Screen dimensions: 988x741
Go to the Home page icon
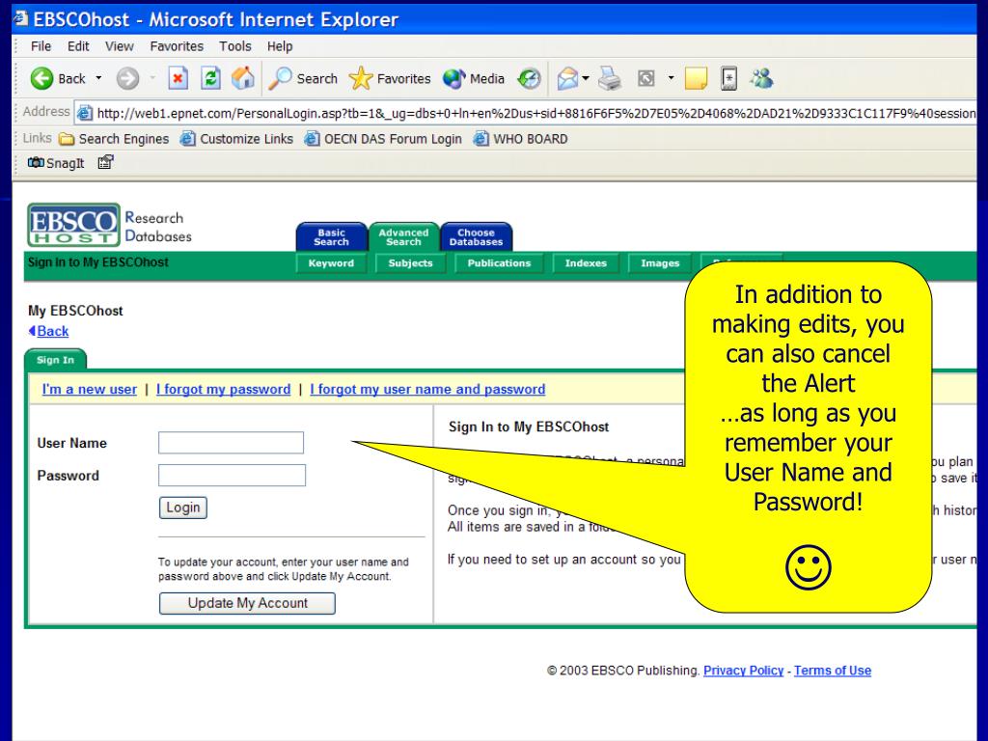242,79
